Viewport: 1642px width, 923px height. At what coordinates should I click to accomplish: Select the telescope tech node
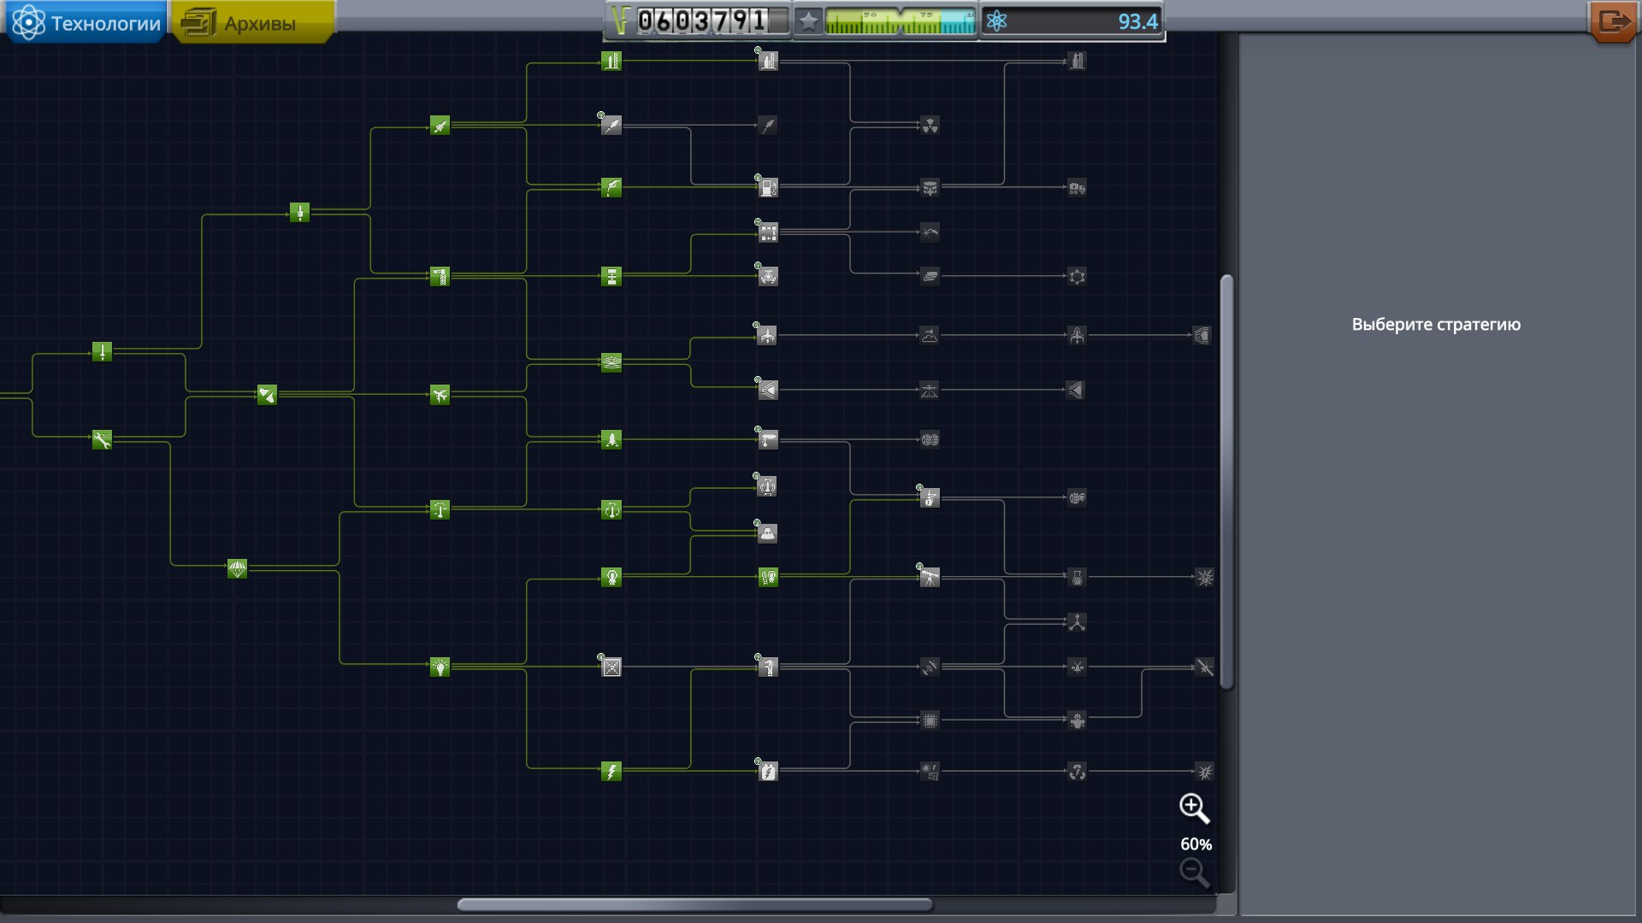[x=930, y=577]
